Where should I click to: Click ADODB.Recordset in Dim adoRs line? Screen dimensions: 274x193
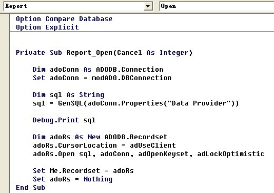click(x=136, y=137)
